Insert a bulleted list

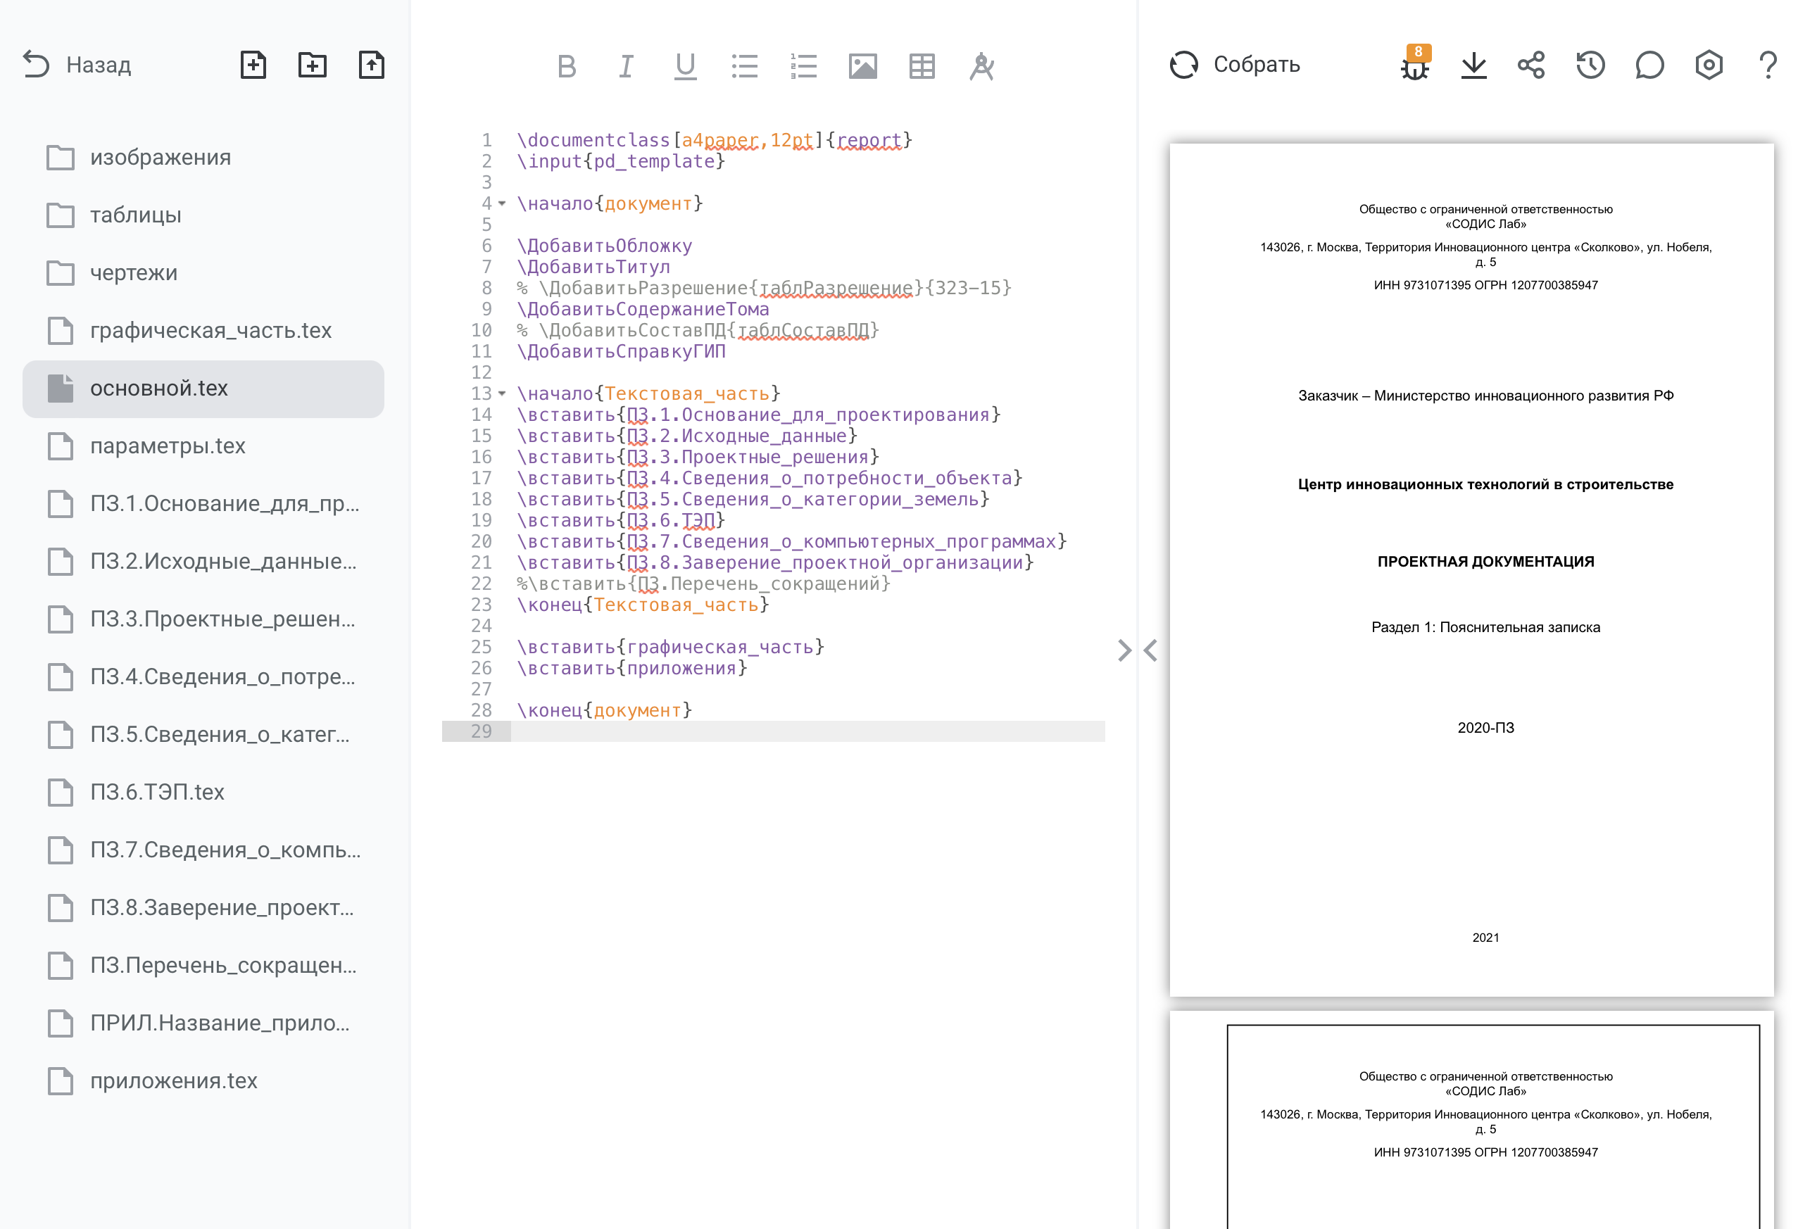744,66
